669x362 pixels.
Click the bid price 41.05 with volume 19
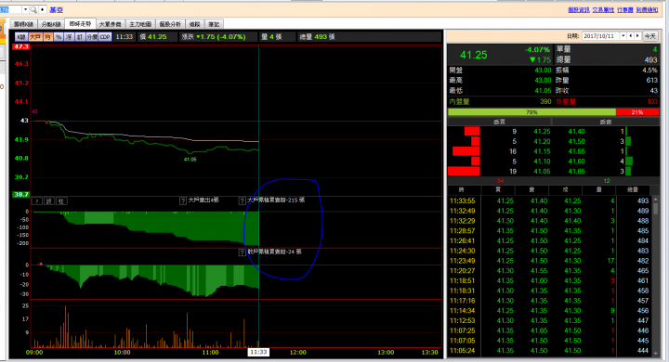point(542,172)
